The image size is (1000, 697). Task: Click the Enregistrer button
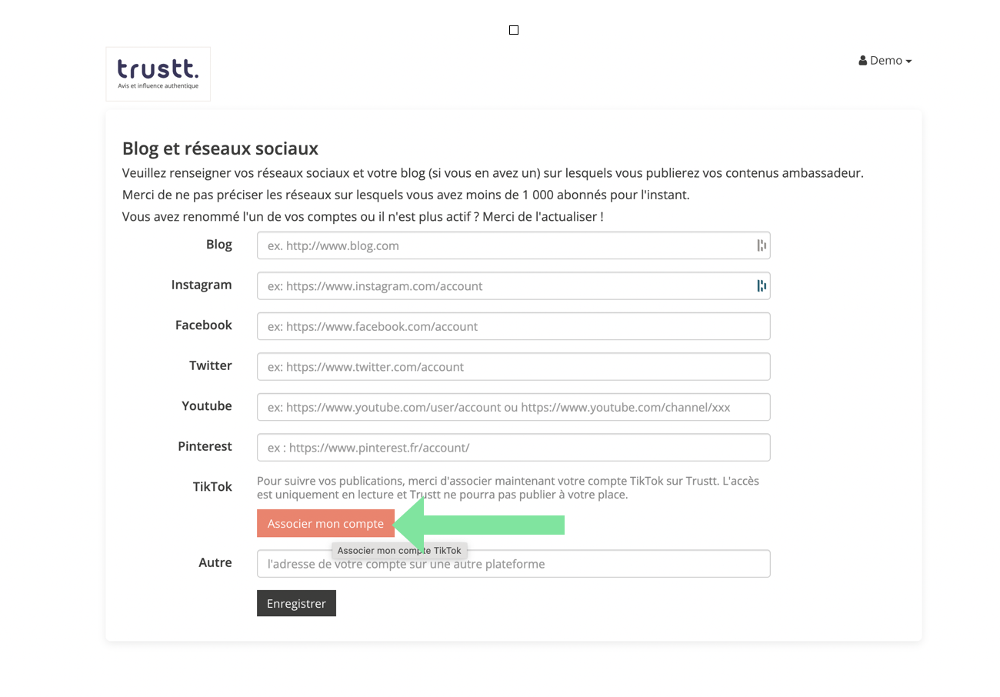[296, 604]
